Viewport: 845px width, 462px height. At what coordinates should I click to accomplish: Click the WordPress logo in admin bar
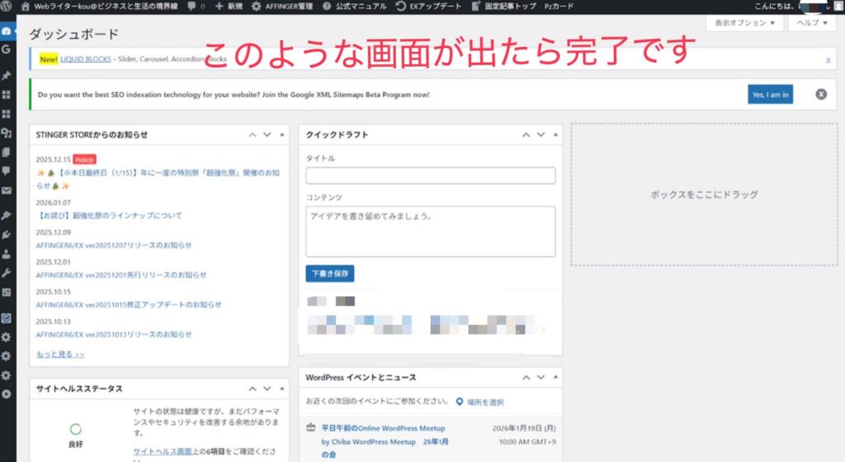click(x=7, y=6)
